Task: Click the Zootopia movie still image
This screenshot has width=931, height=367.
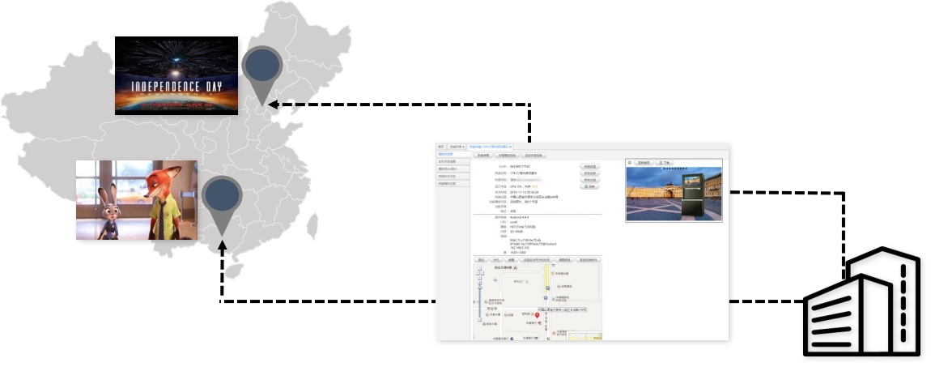Action: coord(137,200)
